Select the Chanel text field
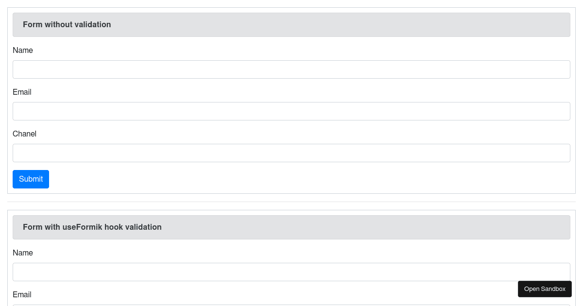Viewport: 583px width, 306px height. pyautogui.click(x=291, y=153)
